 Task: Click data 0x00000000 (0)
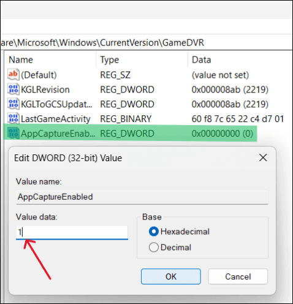pyautogui.click(x=223, y=134)
